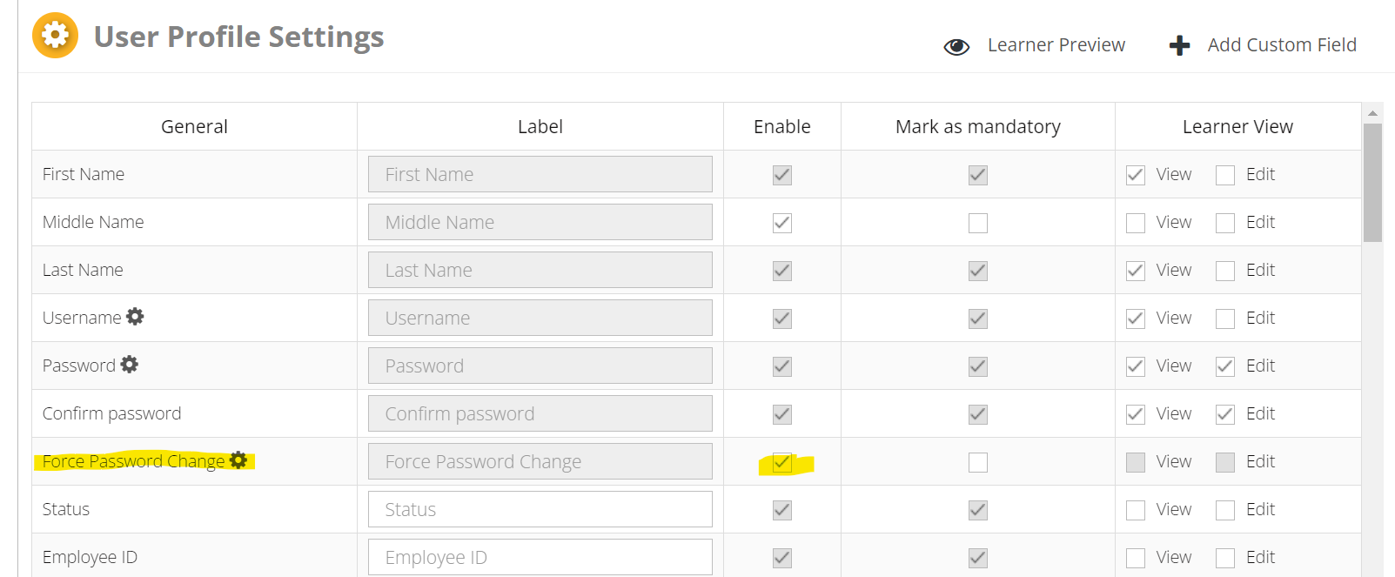Mark Middle Name as mandatory
The height and width of the screenshot is (577, 1395).
[977, 222]
